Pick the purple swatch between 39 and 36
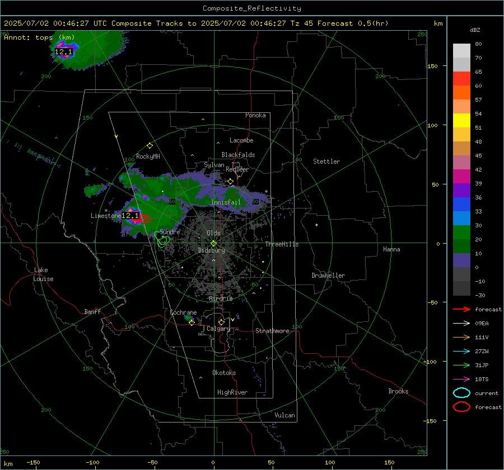The width and height of the screenshot is (504, 470). (461, 190)
